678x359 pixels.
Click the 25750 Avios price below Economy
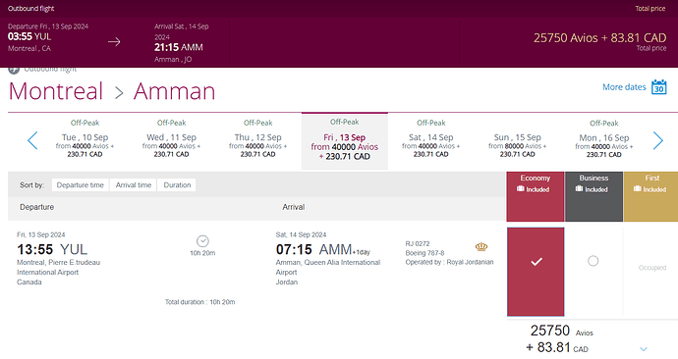[x=562, y=331]
